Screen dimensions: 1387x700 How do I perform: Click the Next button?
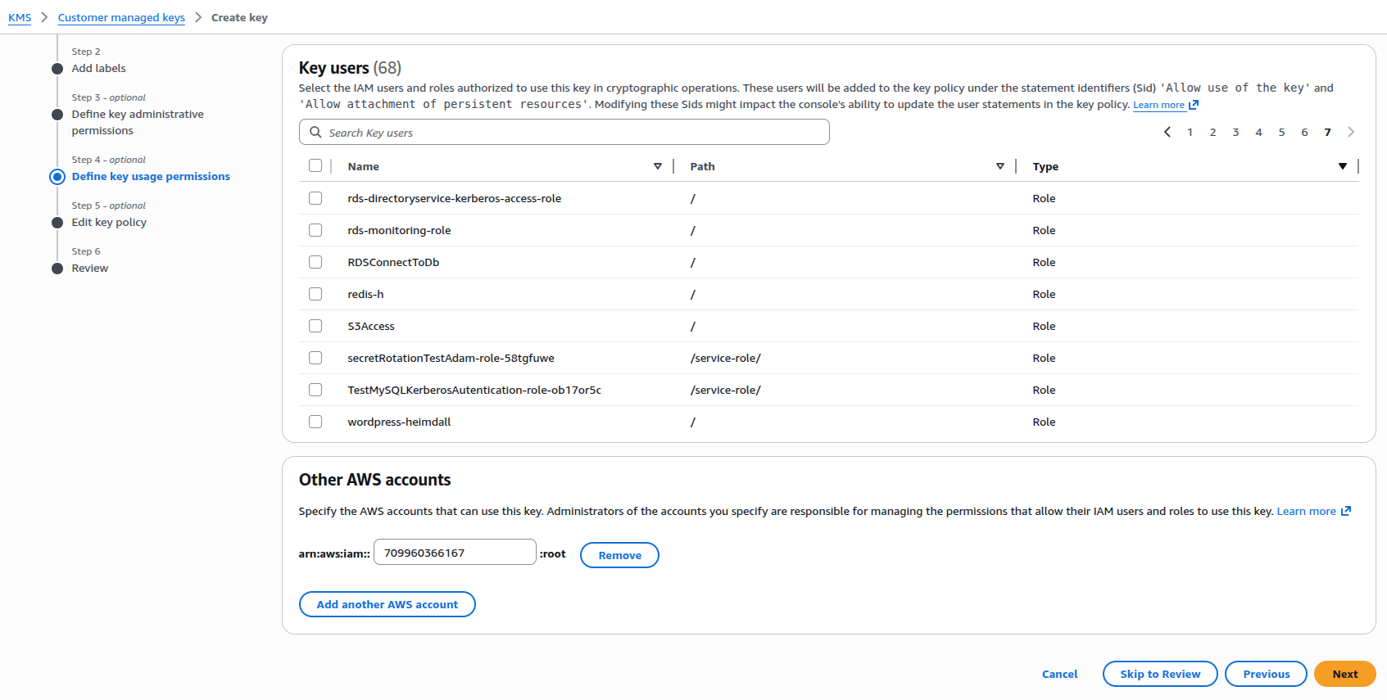[x=1344, y=674]
